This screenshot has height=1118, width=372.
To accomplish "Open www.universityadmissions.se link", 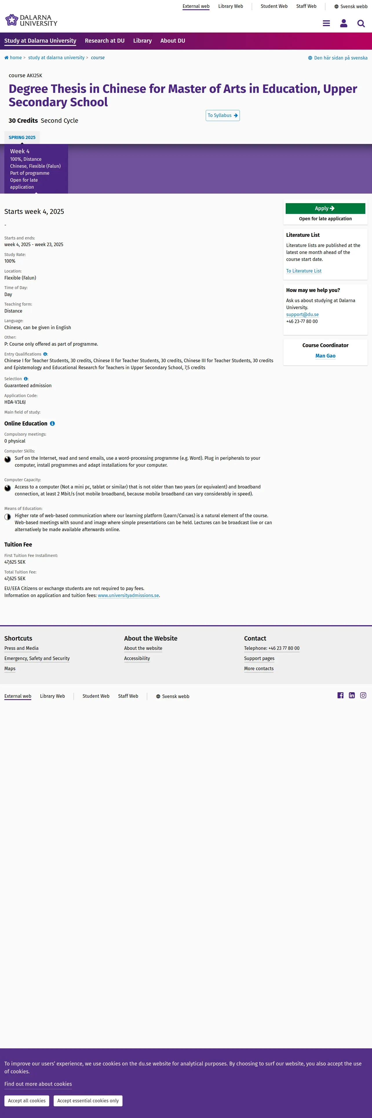I will pyautogui.click(x=128, y=596).
